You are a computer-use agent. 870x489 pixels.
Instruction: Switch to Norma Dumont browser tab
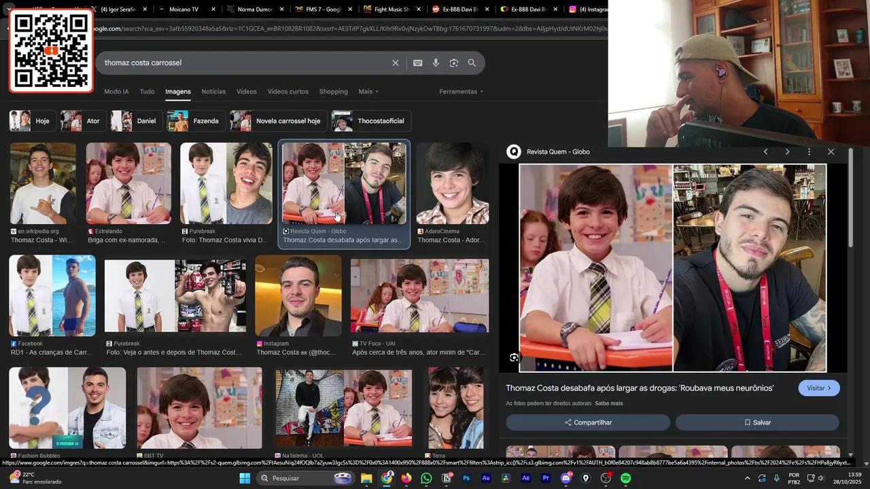[255, 10]
